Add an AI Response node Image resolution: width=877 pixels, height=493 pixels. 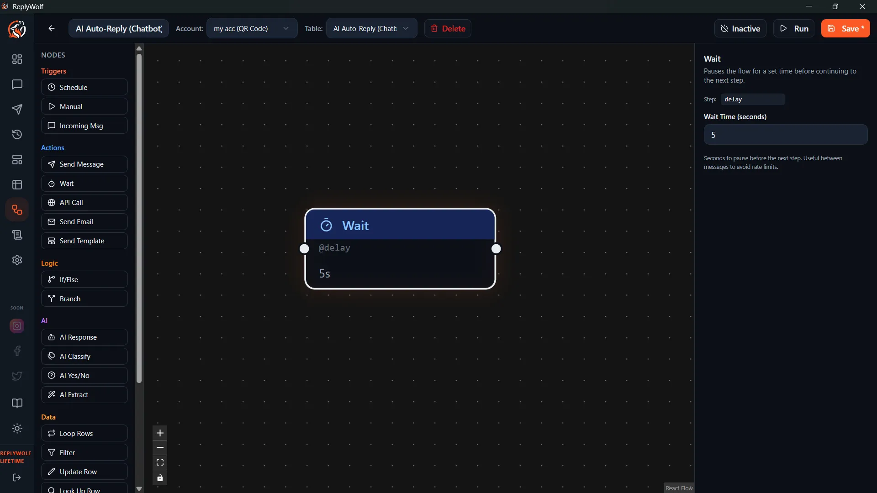click(x=85, y=337)
